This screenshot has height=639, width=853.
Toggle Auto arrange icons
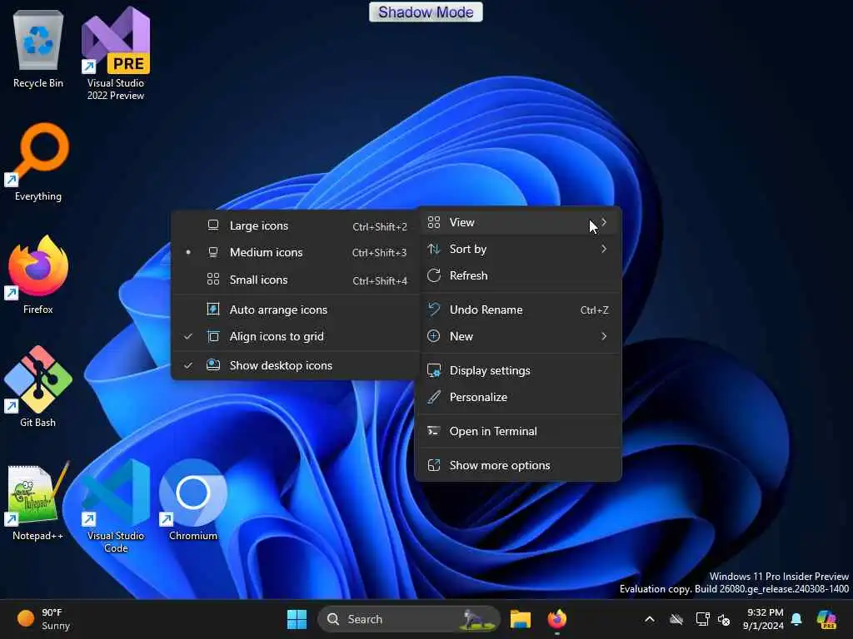pos(296,310)
